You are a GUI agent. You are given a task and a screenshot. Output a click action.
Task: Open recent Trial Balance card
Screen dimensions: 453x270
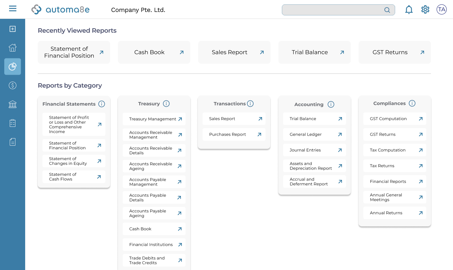(x=315, y=52)
